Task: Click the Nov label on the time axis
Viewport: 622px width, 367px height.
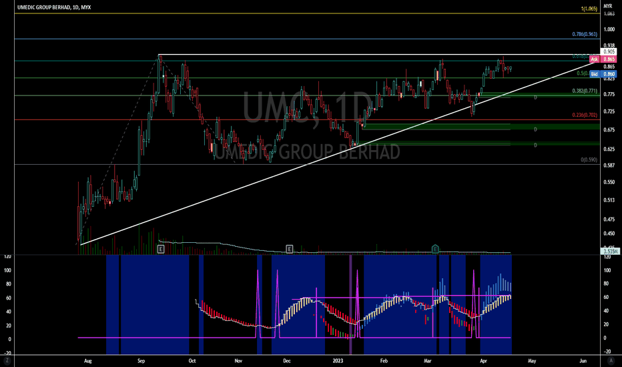Action: coord(238,360)
